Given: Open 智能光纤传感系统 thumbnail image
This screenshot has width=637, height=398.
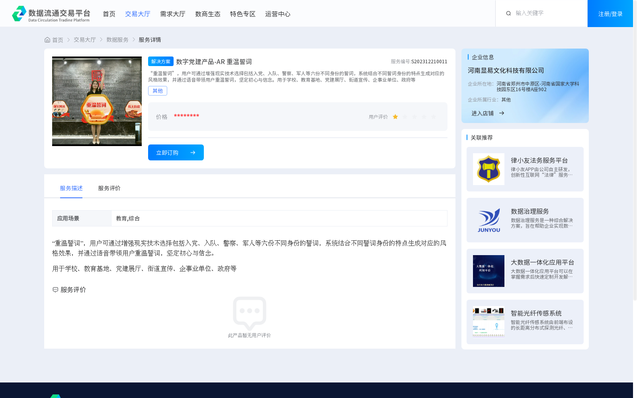Looking at the screenshot, I should click(x=488, y=322).
